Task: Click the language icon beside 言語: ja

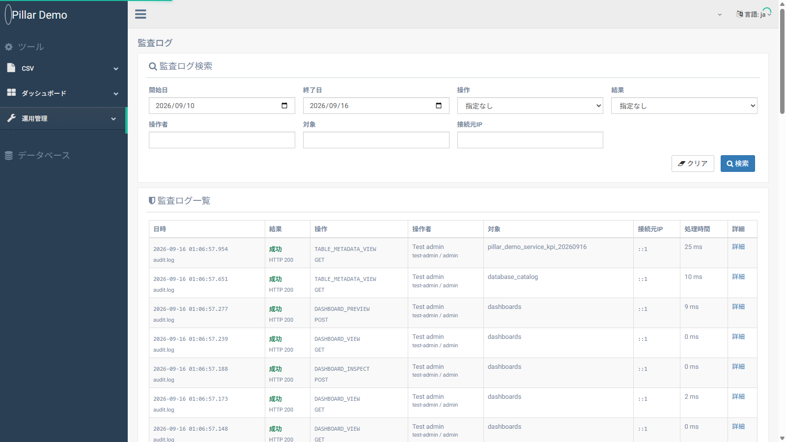Action: 739,14
